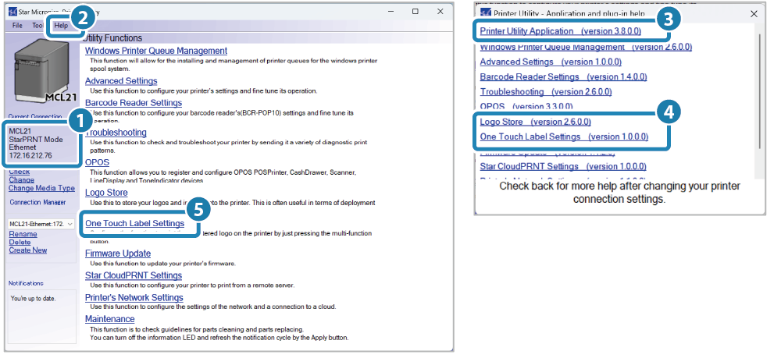
Task: Click the Star Micronics title bar icon
Action: [13, 12]
